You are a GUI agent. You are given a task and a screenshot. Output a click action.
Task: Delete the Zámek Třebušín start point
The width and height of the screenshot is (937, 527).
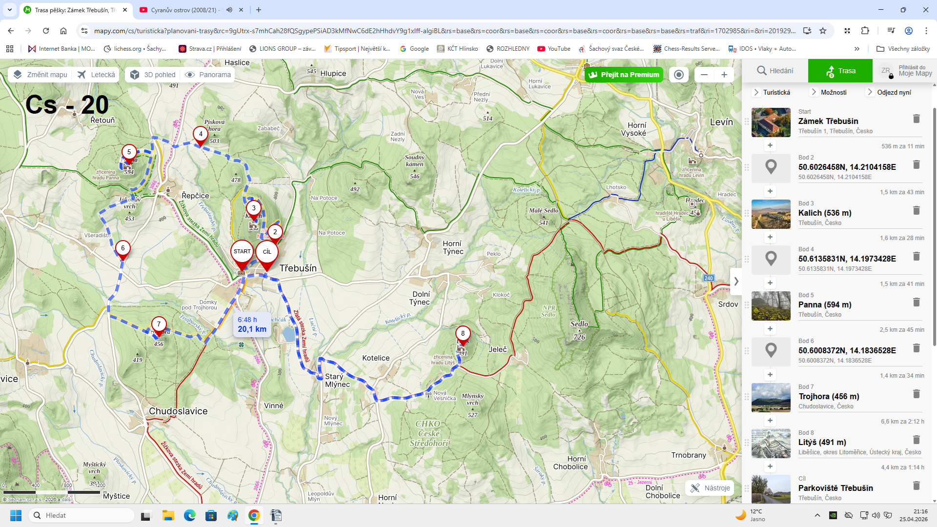click(916, 119)
